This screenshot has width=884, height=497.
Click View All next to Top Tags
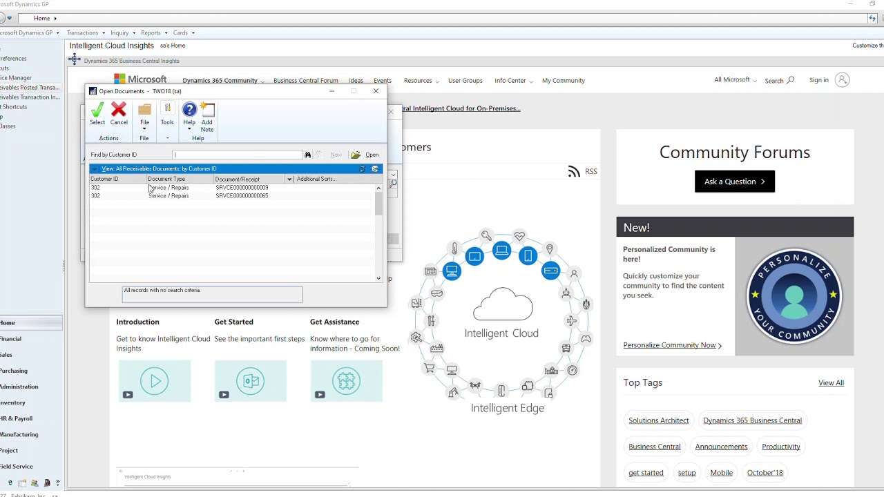click(x=831, y=383)
